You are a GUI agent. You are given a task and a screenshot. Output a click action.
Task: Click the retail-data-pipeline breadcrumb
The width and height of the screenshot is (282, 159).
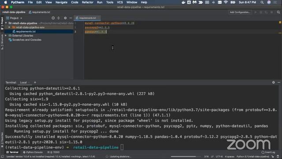tap(14, 12)
